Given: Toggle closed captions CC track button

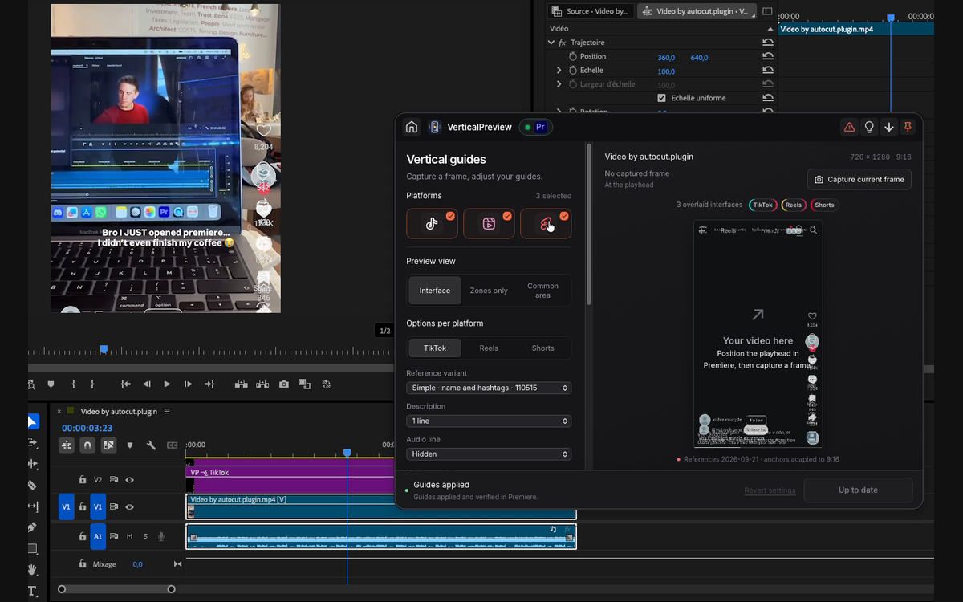Looking at the screenshot, I should (x=172, y=445).
